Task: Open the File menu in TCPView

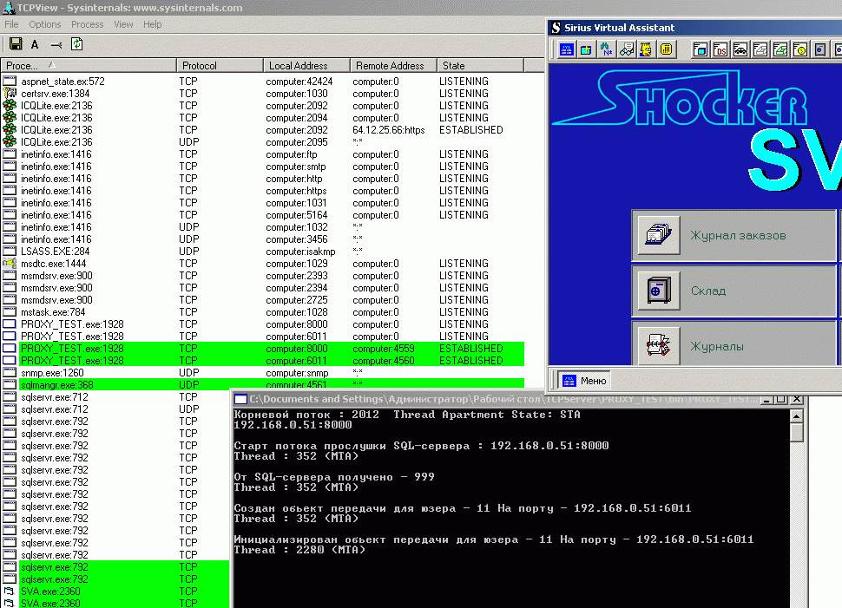Action: tap(11, 24)
